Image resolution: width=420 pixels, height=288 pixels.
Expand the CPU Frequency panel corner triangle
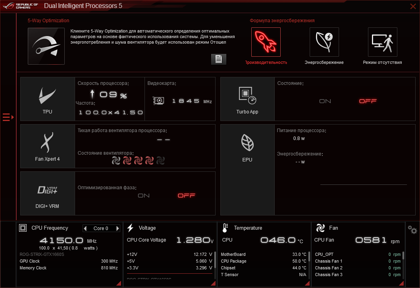(119, 284)
